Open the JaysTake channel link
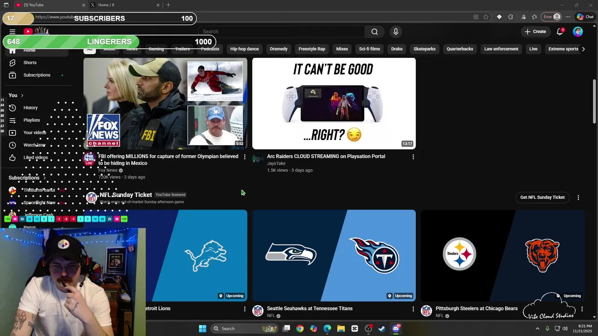The image size is (598, 336). pos(276,164)
